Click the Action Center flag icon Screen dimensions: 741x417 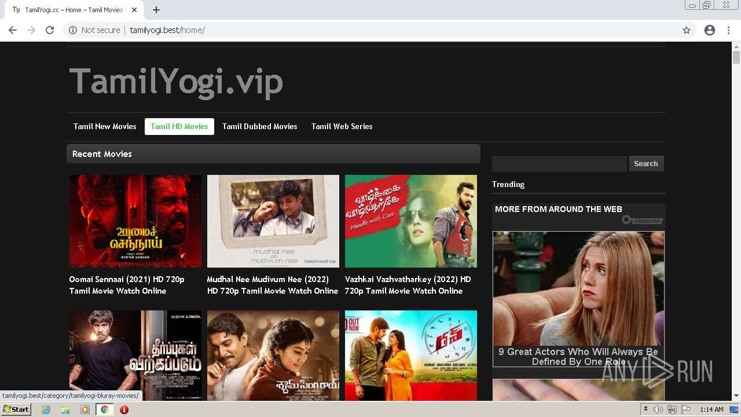[686, 409]
